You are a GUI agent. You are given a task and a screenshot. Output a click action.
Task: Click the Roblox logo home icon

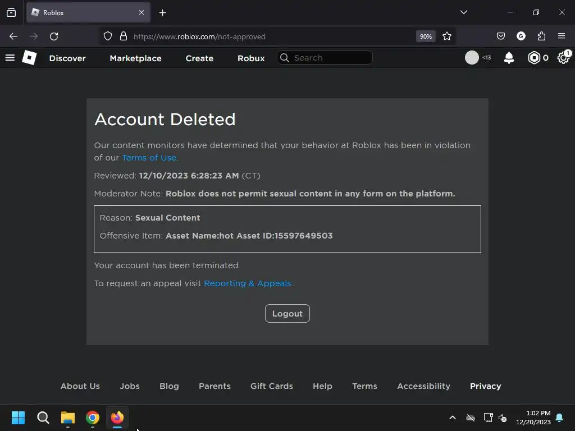[x=29, y=58]
